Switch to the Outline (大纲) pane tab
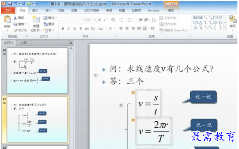This screenshot has width=239, height=149. pos(24,43)
